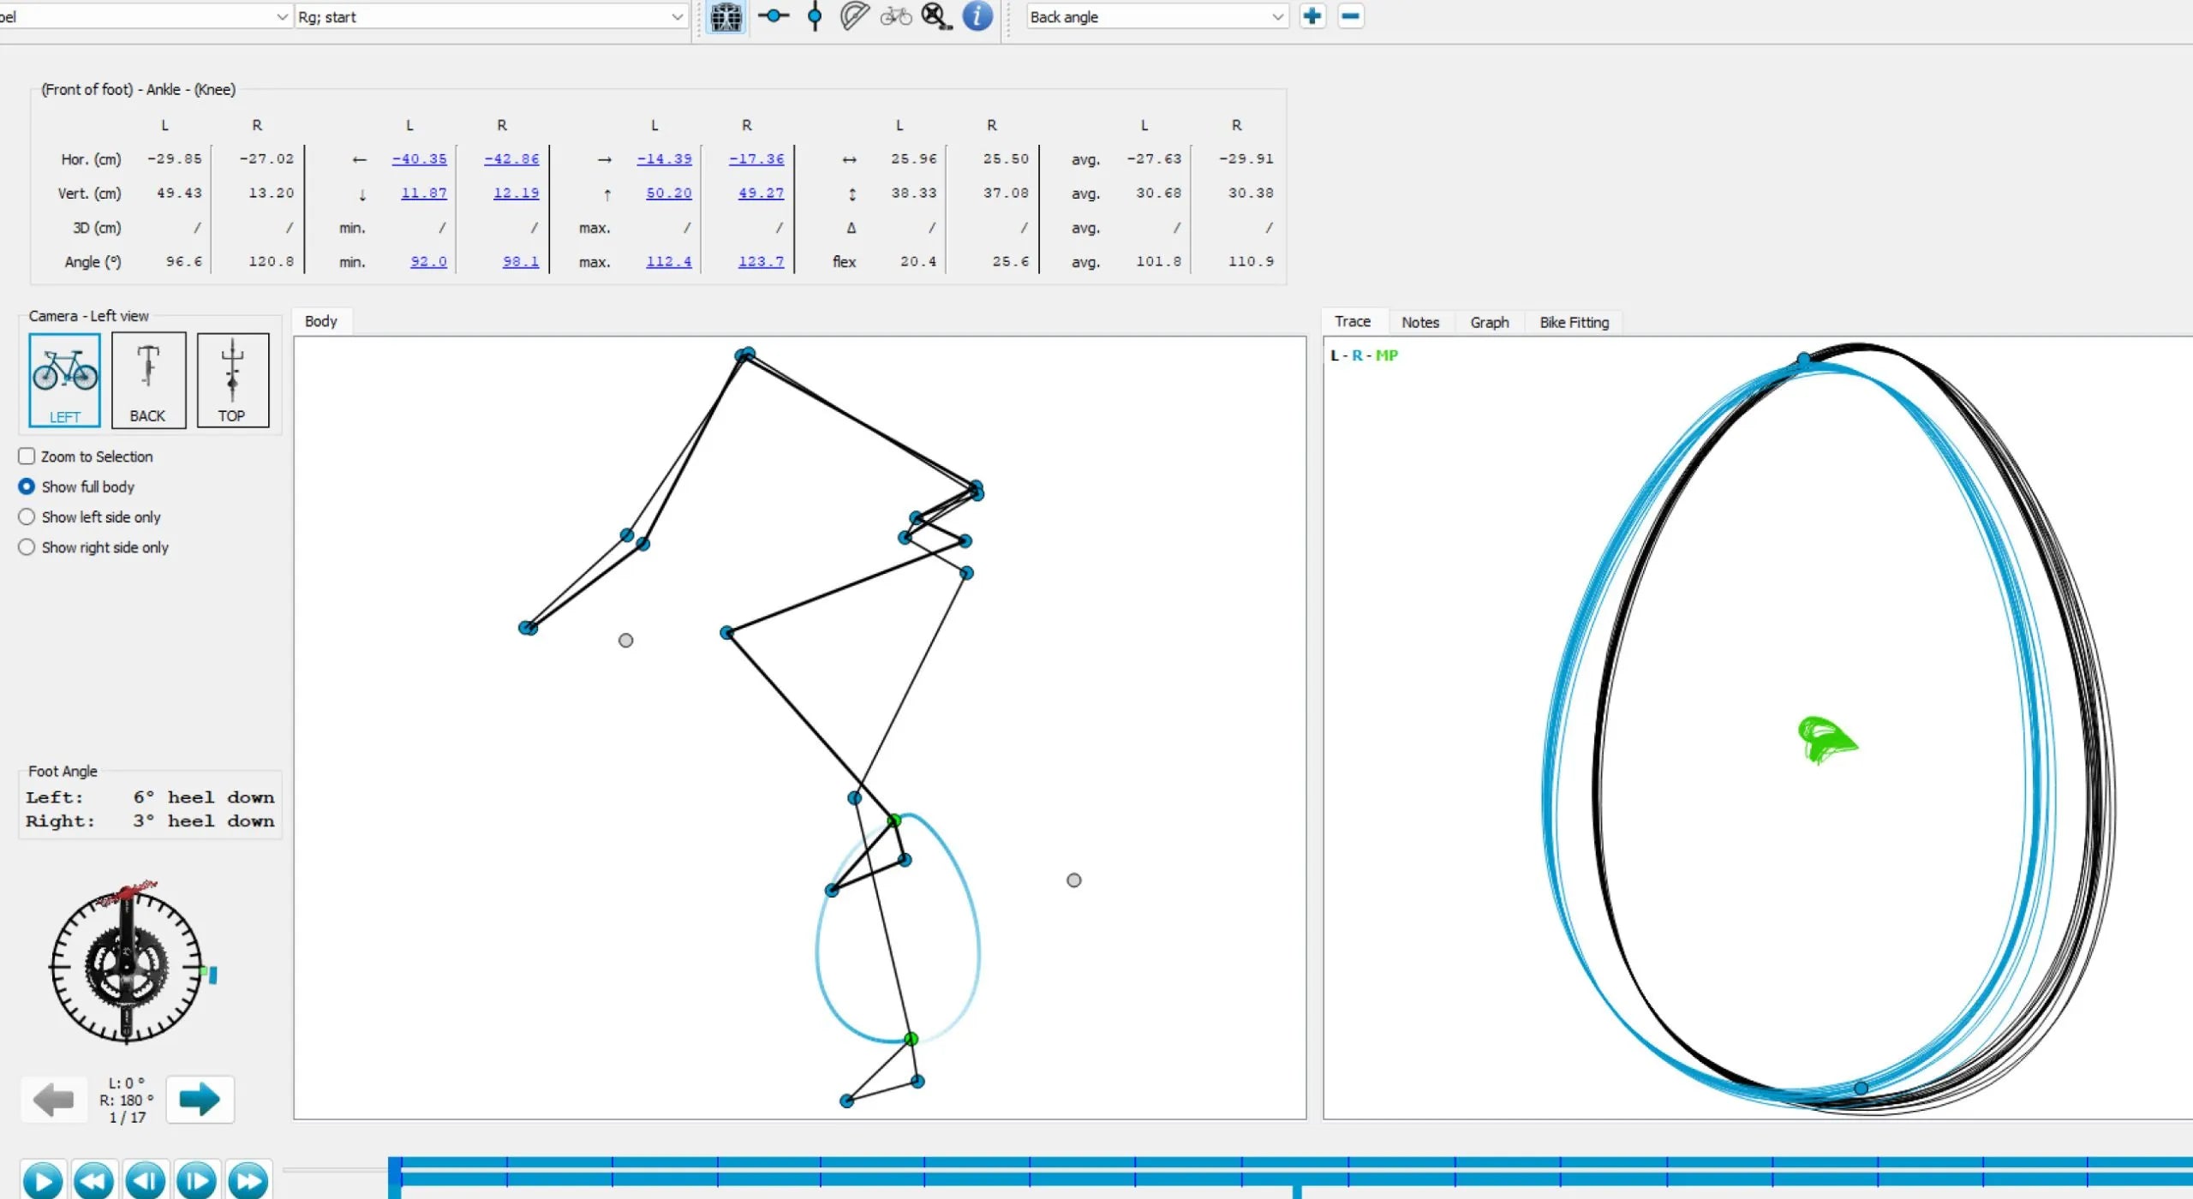
Task: Click the blue minus remove button
Action: tap(1350, 16)
